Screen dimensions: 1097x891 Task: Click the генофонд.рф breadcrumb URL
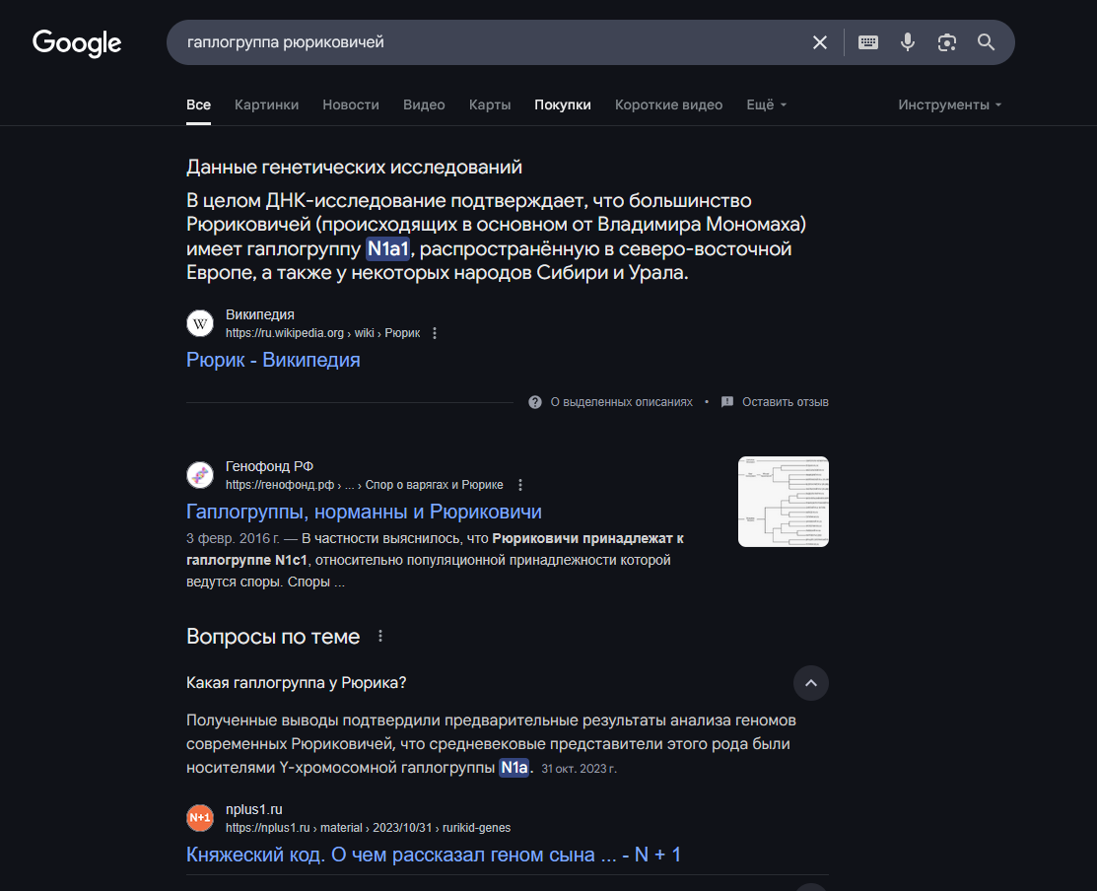364,485
